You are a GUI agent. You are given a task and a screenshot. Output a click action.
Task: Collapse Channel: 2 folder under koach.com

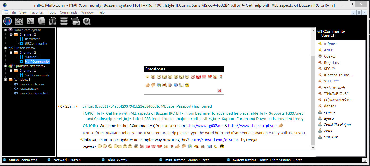tap(11, 34)
